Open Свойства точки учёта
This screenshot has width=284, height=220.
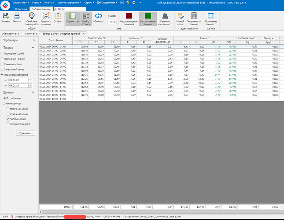32,18
